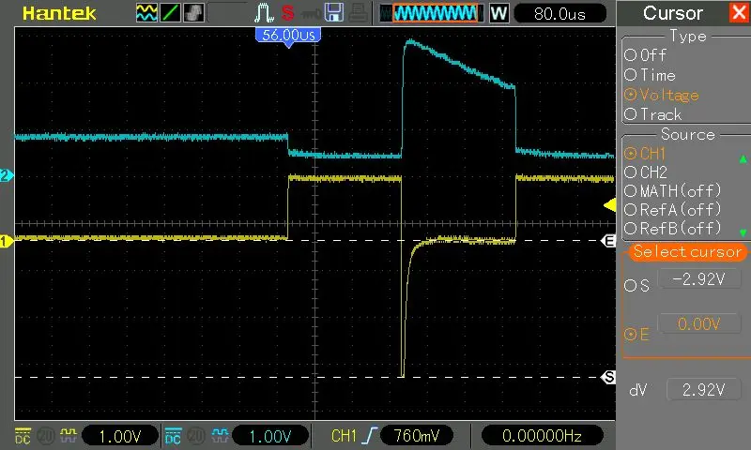Image resolution: width=751 pixels, height=450 pixels.
Task: Click the trigger pulse waveform icon
Action: pyautogui.click(x=264, y=13)
